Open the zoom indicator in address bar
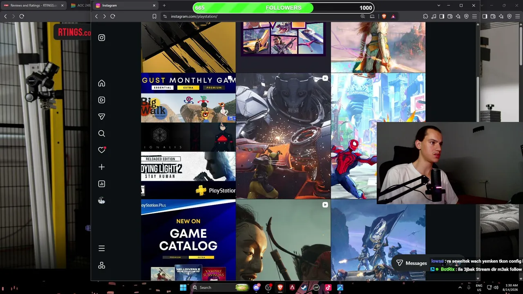 363,16
